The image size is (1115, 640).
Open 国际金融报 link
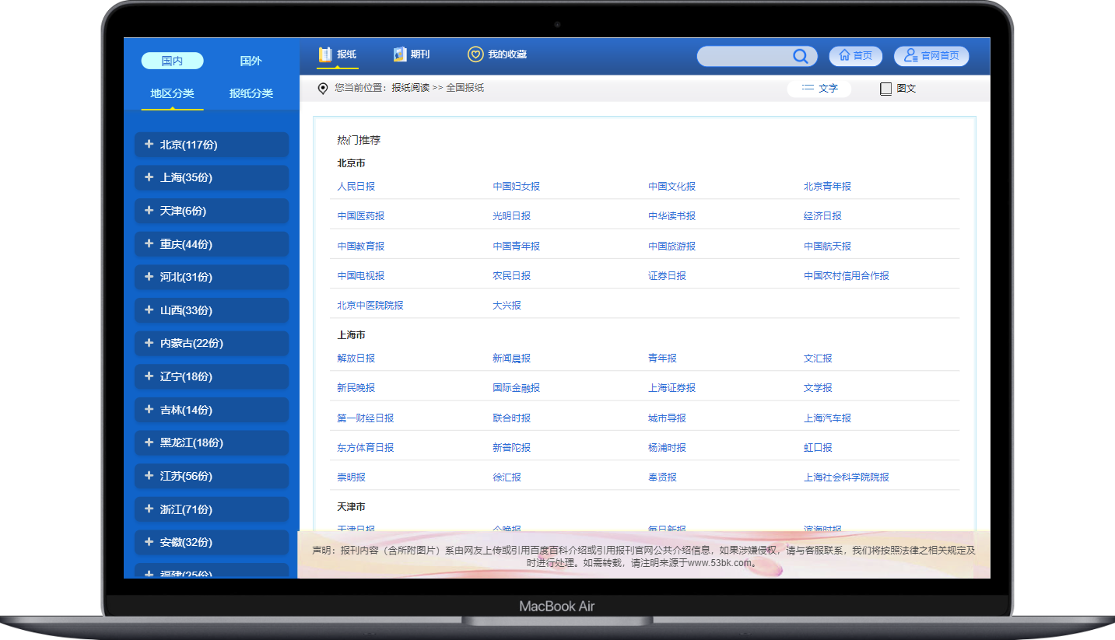(516, 388)
